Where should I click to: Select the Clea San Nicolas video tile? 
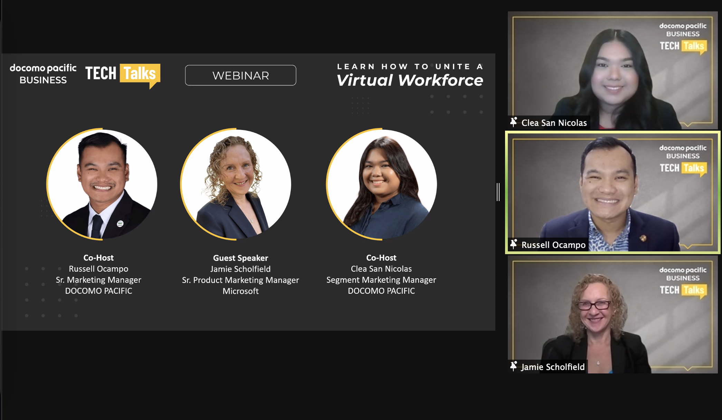tap(613, 70)
